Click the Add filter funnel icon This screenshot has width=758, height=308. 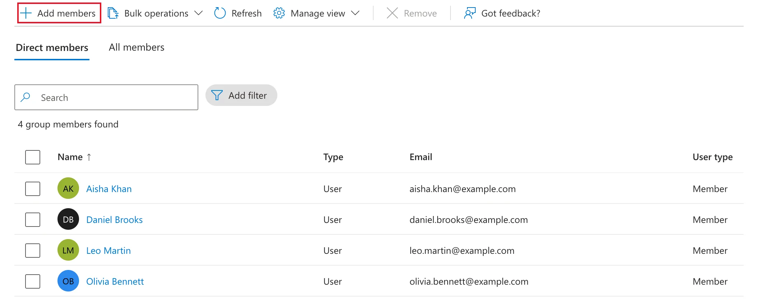coord(217,95)
